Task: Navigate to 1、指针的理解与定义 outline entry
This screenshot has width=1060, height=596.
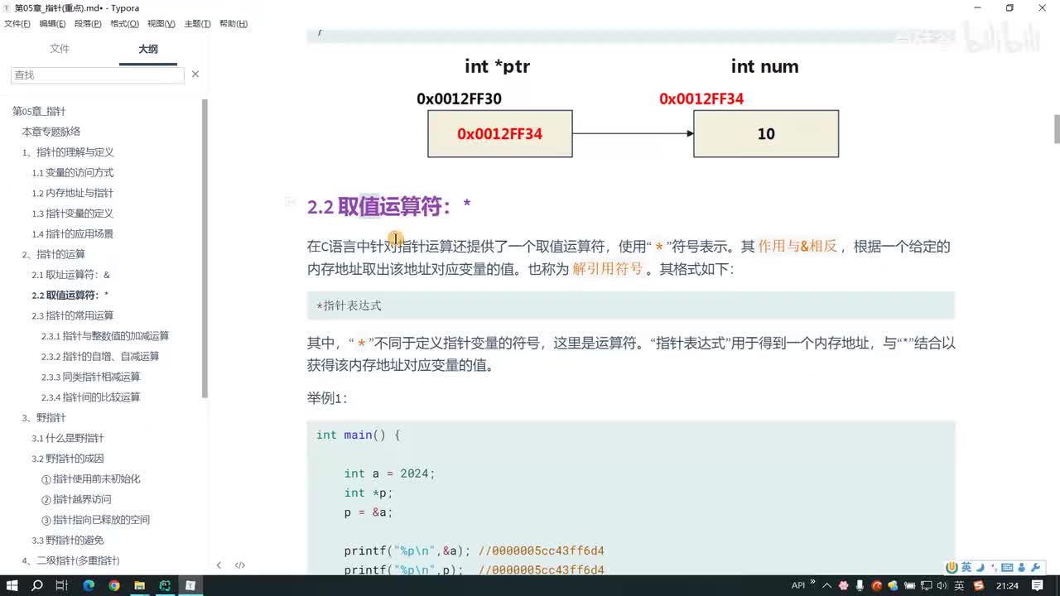Action: tap(68, 152)
